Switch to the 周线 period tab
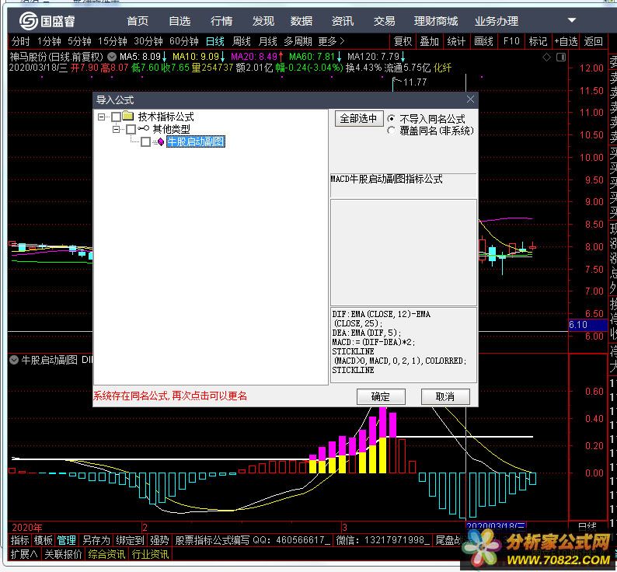This screenshot has height=572, width=617. [241, 41]
